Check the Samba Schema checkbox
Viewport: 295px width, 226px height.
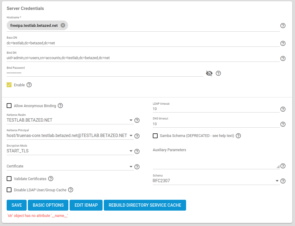pos(155,135)
